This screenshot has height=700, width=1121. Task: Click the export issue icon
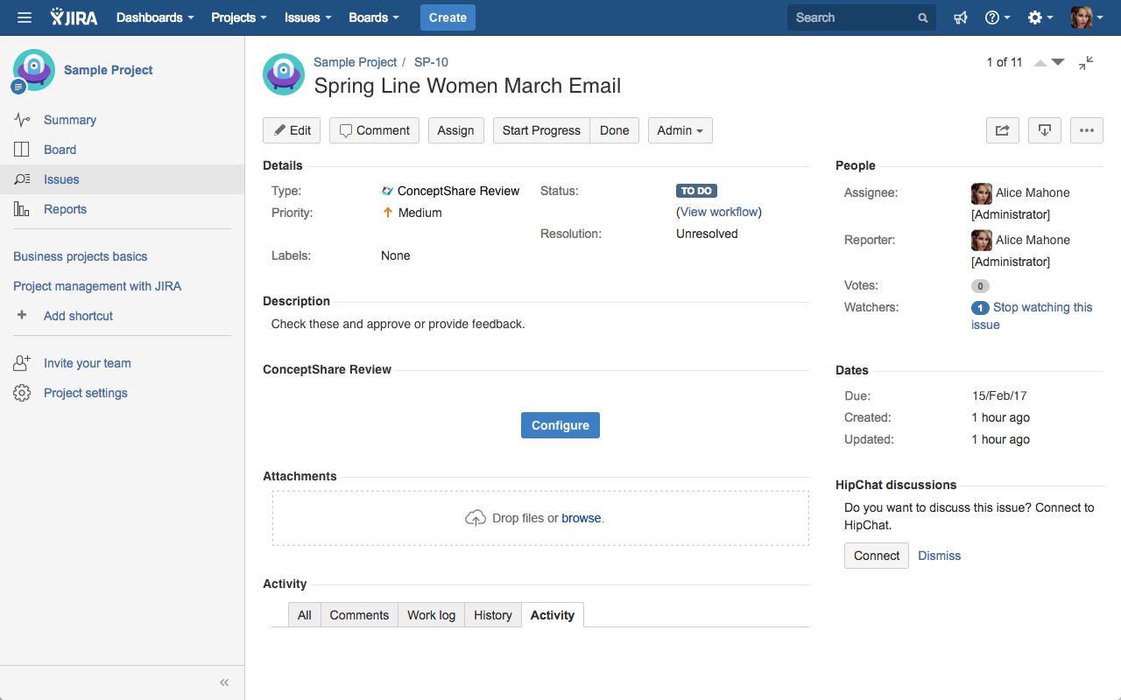(1044, 130)
